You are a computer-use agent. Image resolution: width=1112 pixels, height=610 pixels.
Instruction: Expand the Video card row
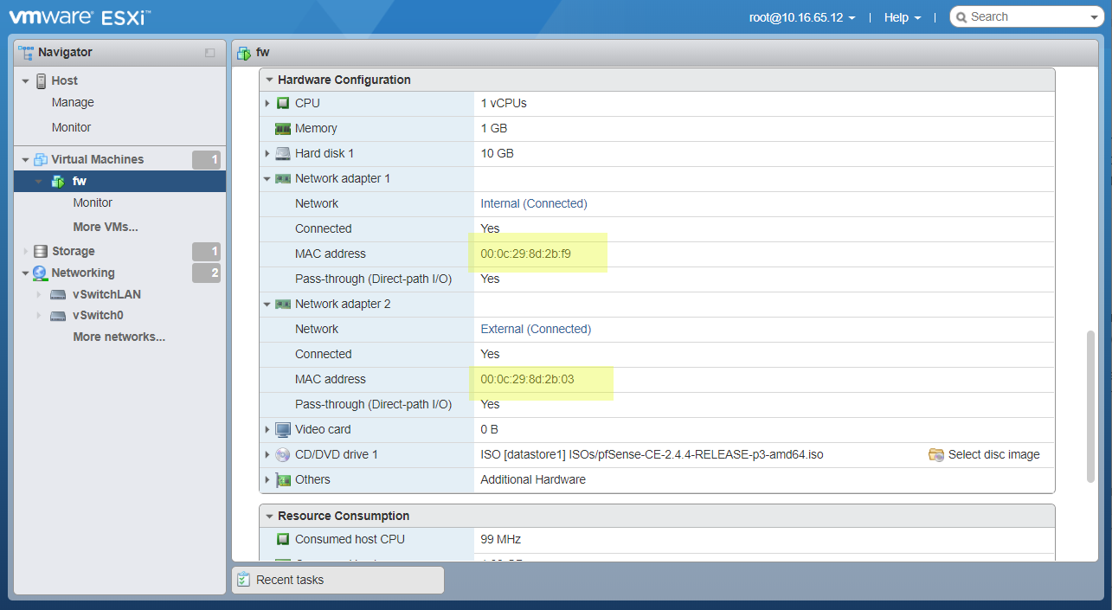267,429
